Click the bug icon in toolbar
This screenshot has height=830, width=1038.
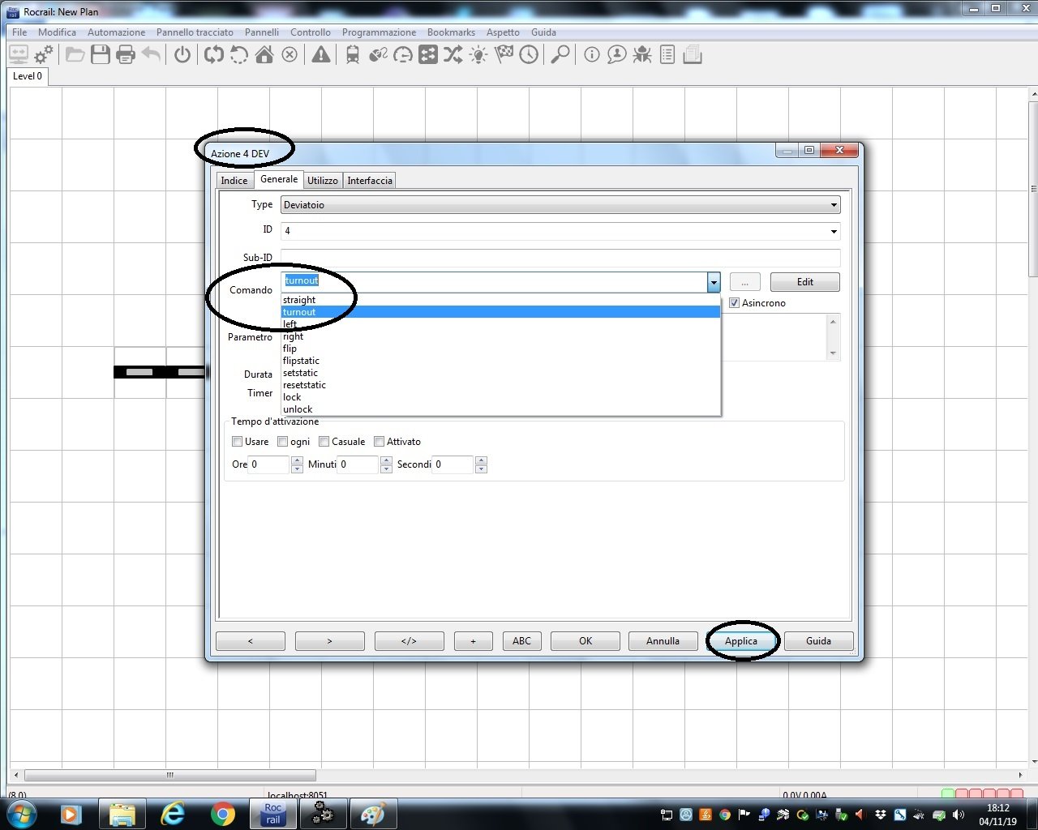point(642,55)
